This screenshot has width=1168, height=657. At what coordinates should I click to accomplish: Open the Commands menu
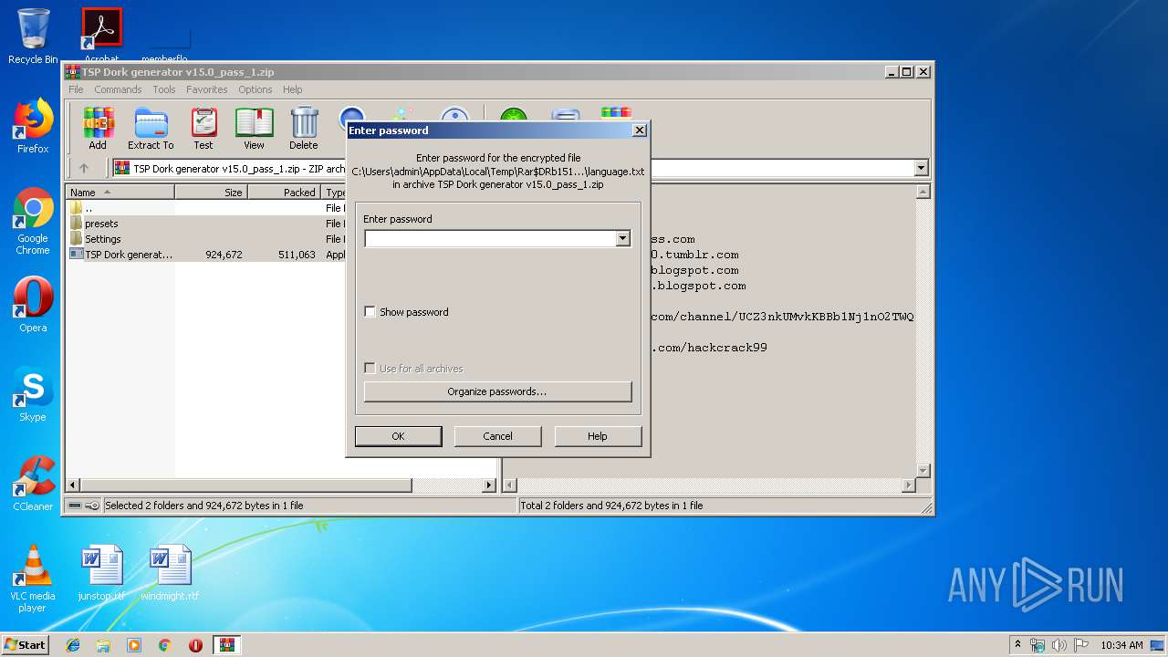coord(118,89)
